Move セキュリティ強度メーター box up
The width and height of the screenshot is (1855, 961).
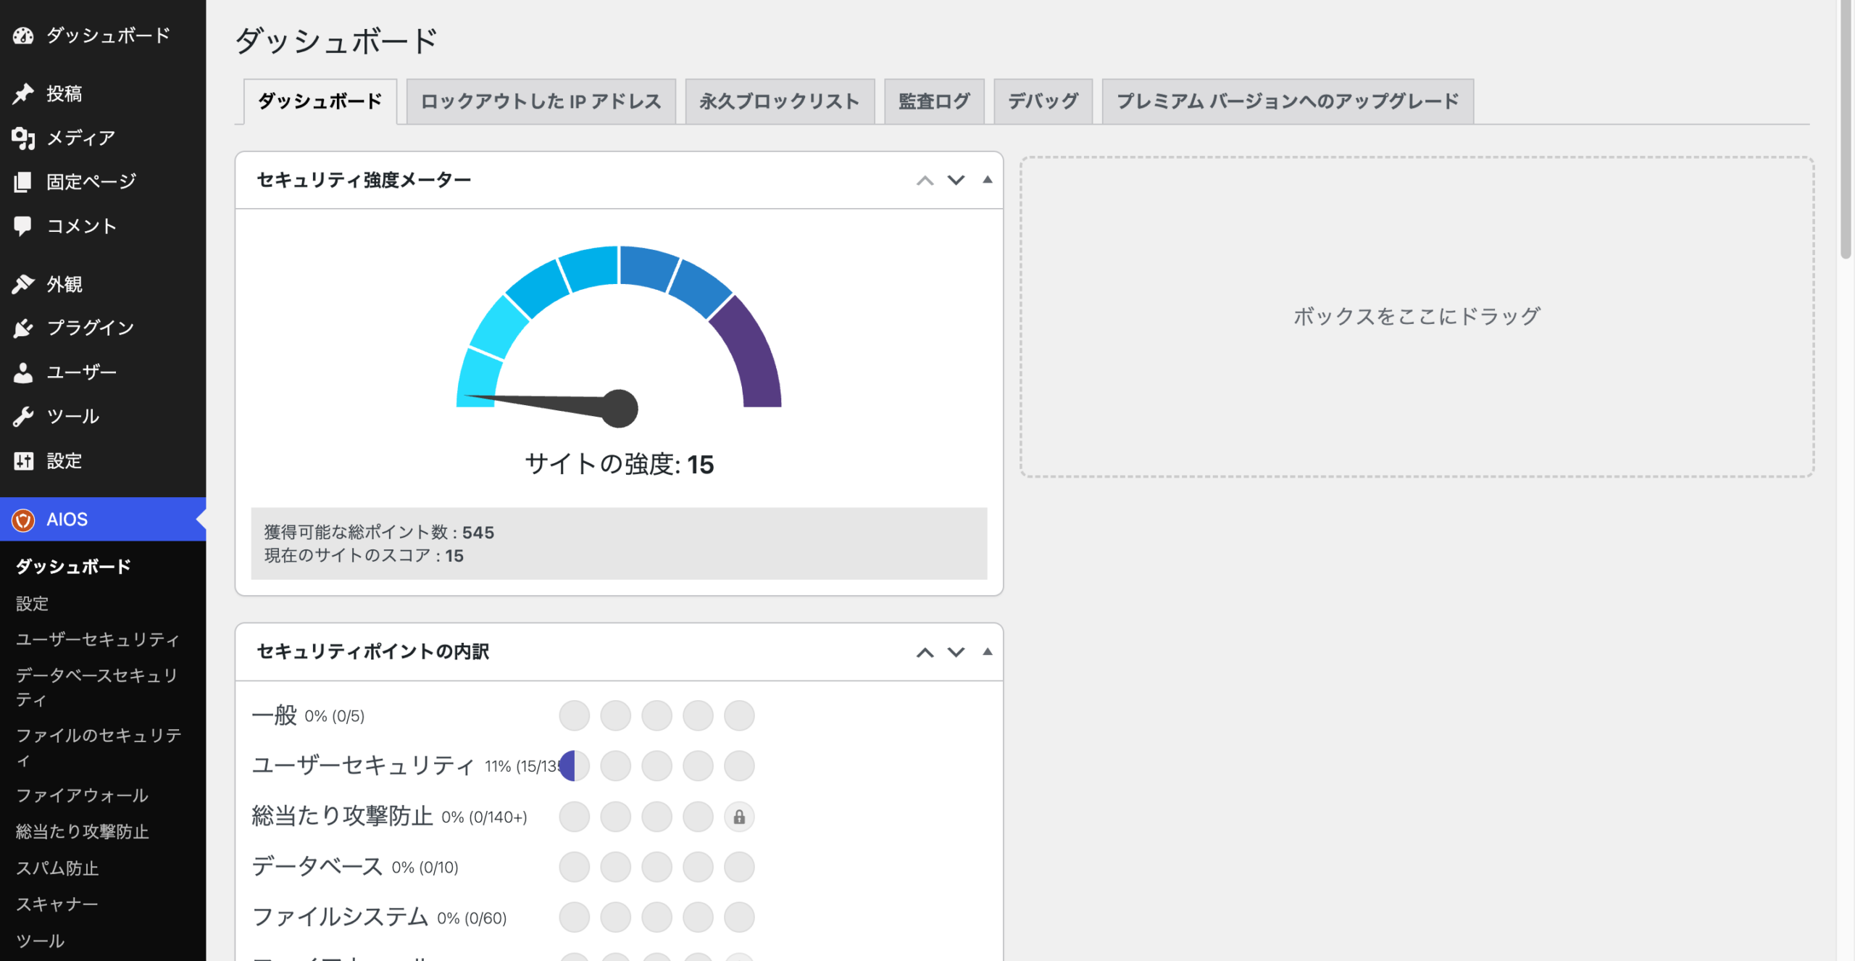[x=925, y=180]
